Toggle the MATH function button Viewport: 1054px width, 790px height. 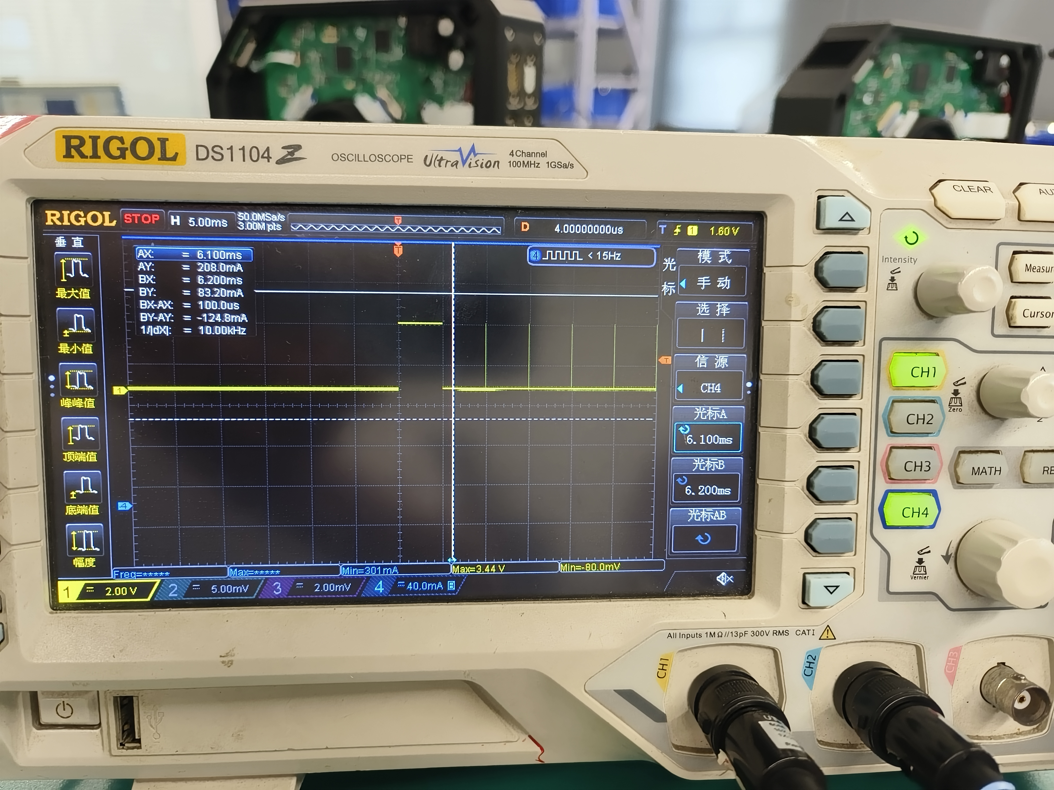(x=981, y=470)
